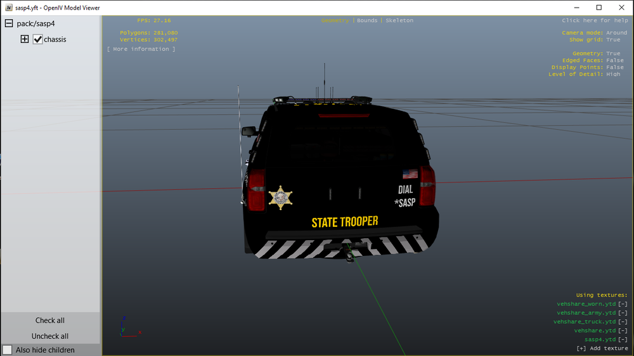Image resolution: width=634 pixels, height=356 pixels.
Task: Select the Geometry view tab
Action: coord(335,20)
